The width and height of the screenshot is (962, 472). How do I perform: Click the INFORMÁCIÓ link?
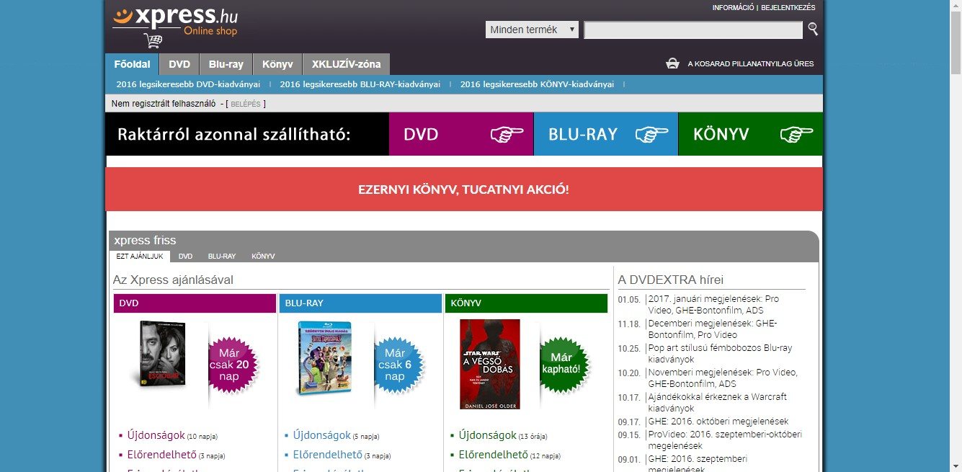[x=733, y=8]
